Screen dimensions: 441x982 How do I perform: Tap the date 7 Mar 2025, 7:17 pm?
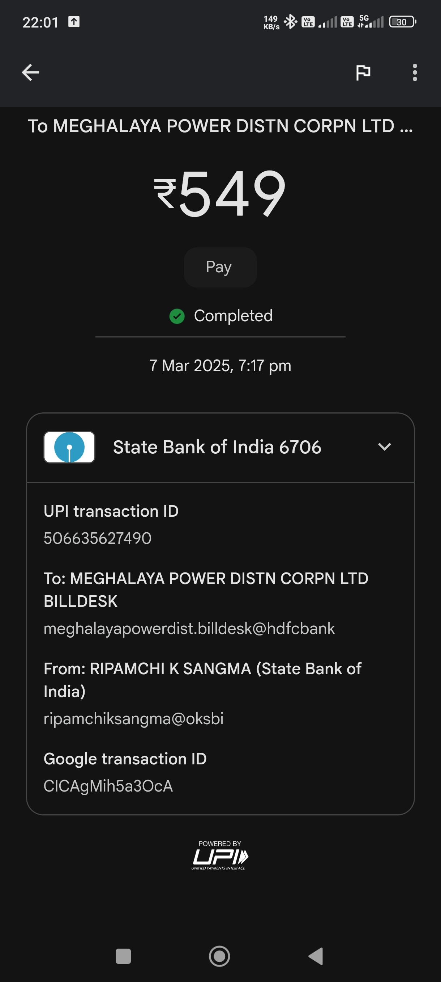(x=220, y=366)
